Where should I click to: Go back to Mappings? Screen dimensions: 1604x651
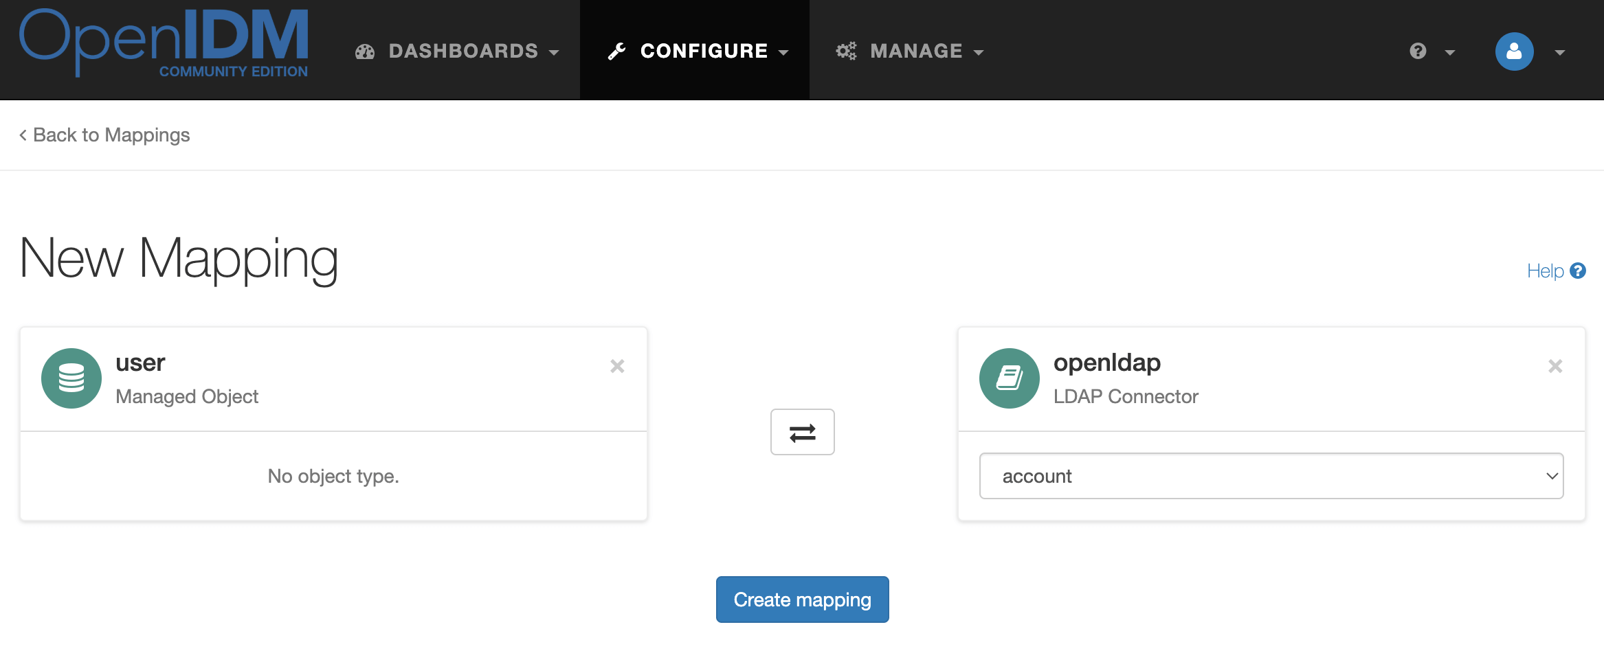coord(104,135)
